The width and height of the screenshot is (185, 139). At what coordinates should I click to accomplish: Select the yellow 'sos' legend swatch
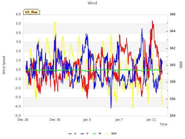107,134
